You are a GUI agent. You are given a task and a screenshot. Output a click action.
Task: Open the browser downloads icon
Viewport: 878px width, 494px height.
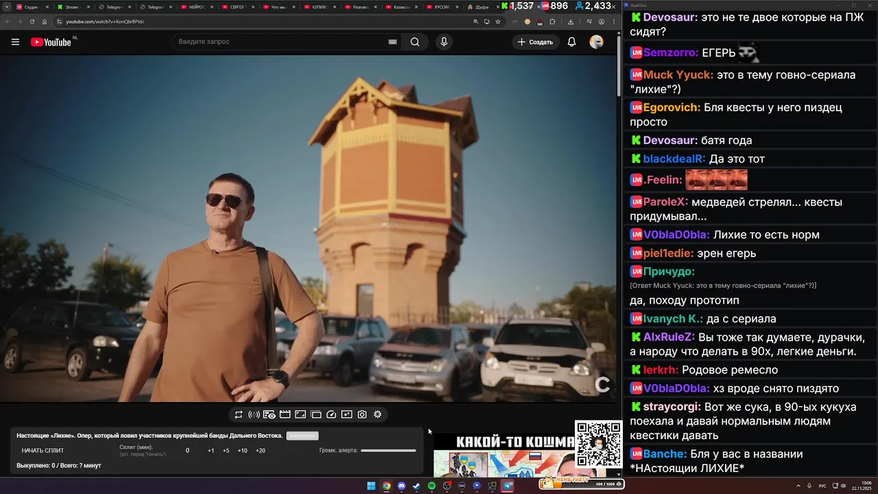(571, 21)
